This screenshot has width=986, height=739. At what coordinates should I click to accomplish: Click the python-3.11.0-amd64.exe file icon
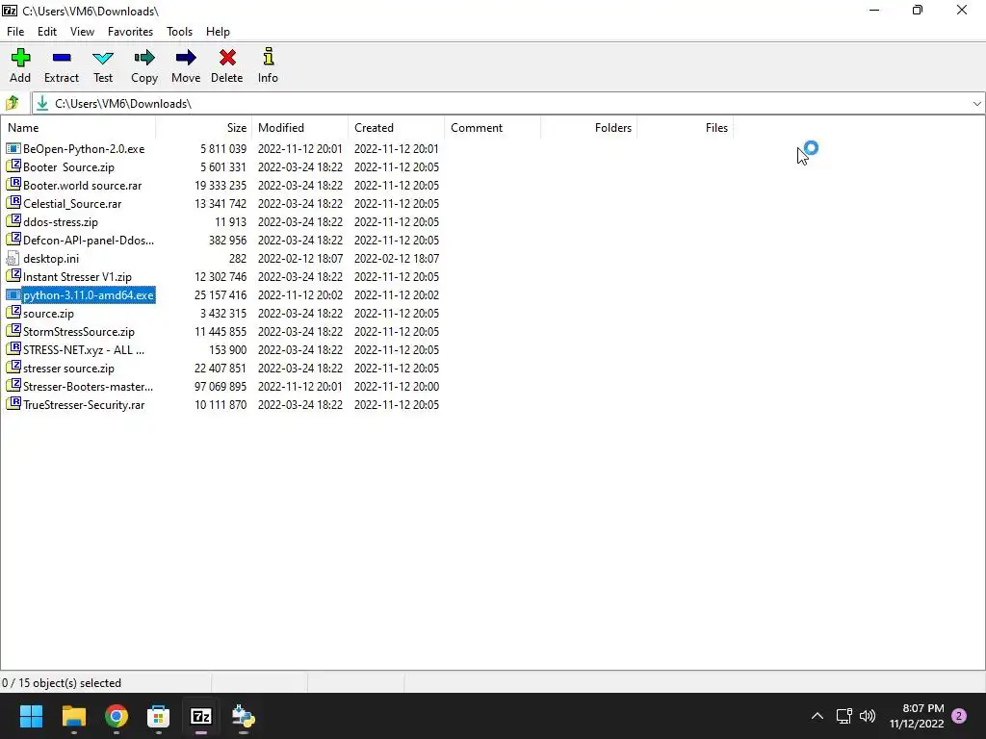click(x=13, y=294)
